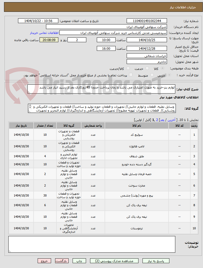Click the واحد شمارش column header
Viewport: 203px width, 268px height.
93,126
